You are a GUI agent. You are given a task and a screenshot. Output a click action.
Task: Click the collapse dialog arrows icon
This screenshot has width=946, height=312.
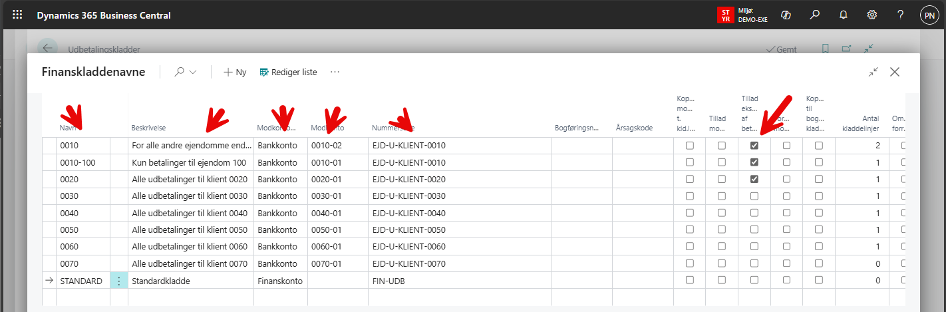point(873,72)
